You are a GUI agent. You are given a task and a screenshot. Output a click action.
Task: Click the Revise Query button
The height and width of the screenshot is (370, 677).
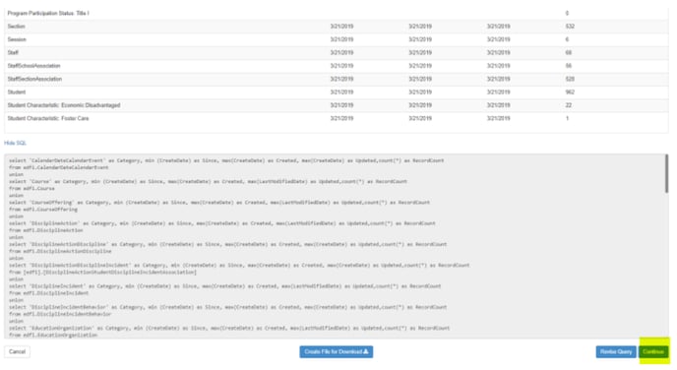[x=616, y=352]
